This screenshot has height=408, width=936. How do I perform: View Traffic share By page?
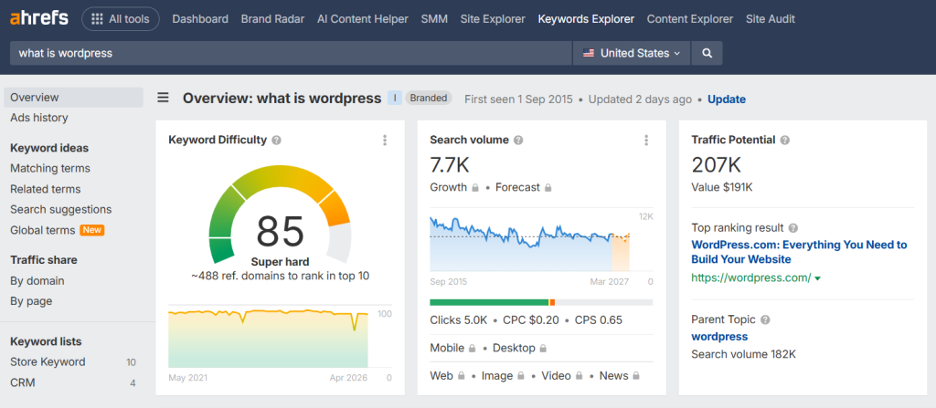pyautogui.click(x=31, y=301)
